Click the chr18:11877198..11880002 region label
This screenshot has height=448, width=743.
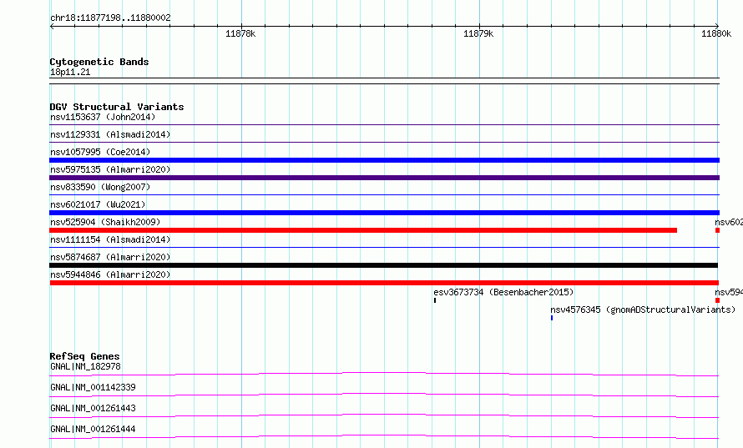point(110,18)
